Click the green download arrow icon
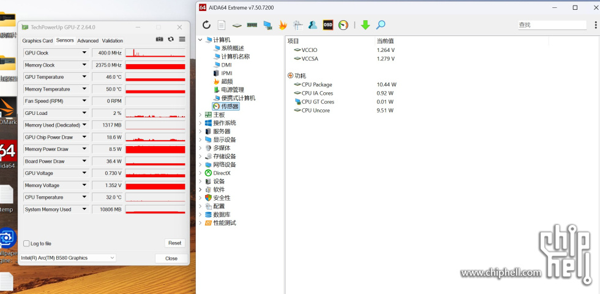 [x=366, y=25]
